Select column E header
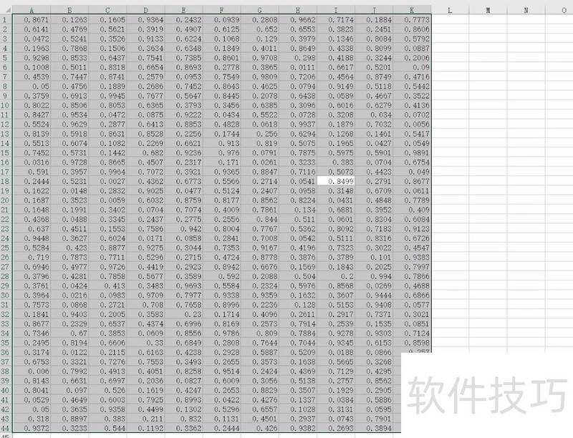 point(183,10)
